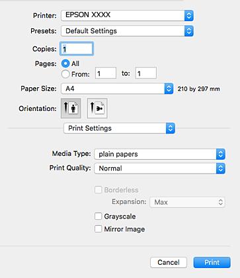The width and height of the screenshot is (240, 278).
Task: Select the All pages radio button
Action: tap(65, 63)
